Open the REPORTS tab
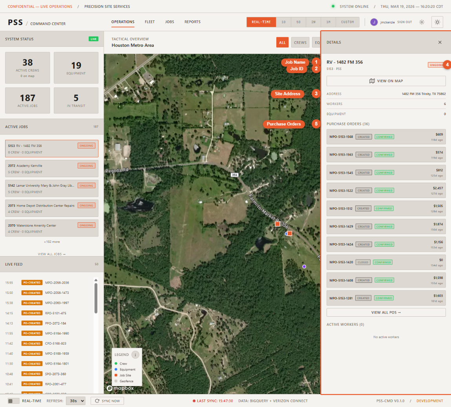The height and width of the screenshot is (407, 451). (192, 22)
